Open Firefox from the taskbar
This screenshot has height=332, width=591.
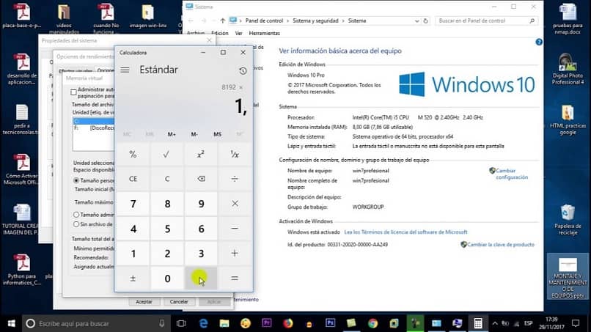point(287,323)
